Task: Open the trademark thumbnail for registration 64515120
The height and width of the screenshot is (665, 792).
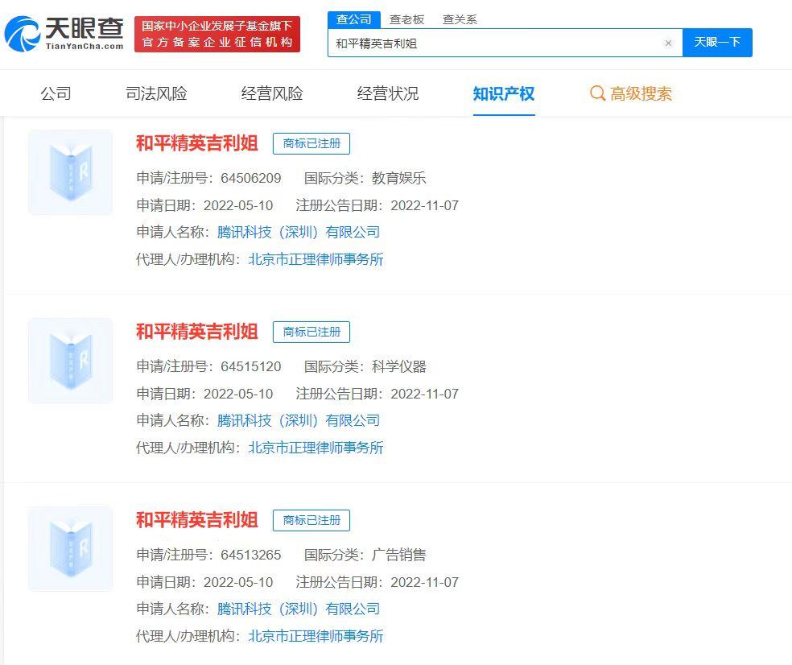Action: coord(70,361)
